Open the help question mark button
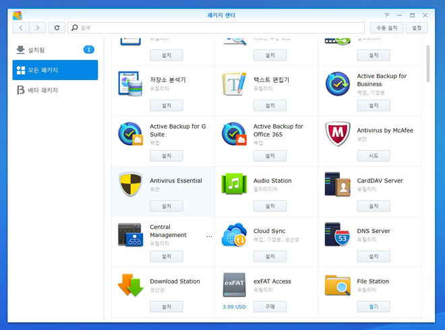Image resolution: width=445 pixels, height=330 pixels. click(x=386, y=15)
